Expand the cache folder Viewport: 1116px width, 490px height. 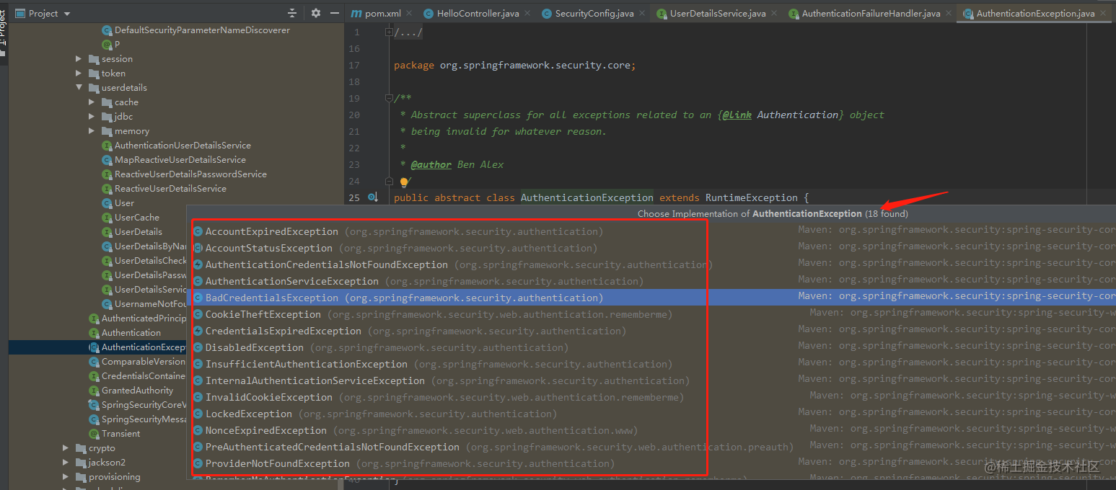click(92, 102)
